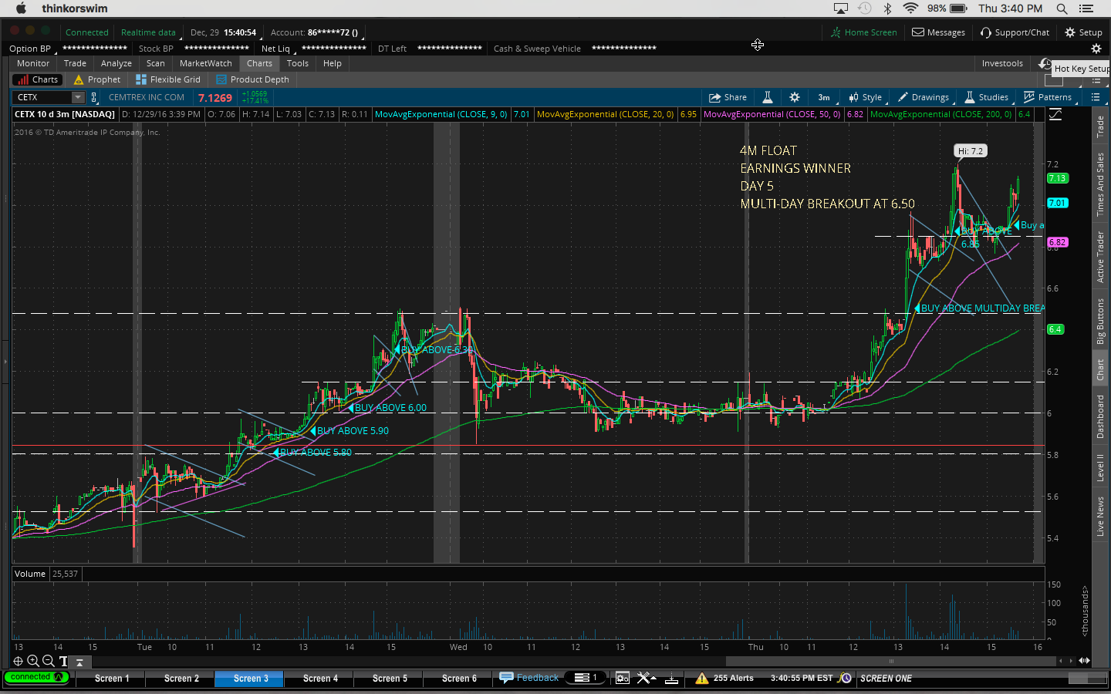
Task: Select the Screen 4 workspace tab
Action: coord(320,679)
